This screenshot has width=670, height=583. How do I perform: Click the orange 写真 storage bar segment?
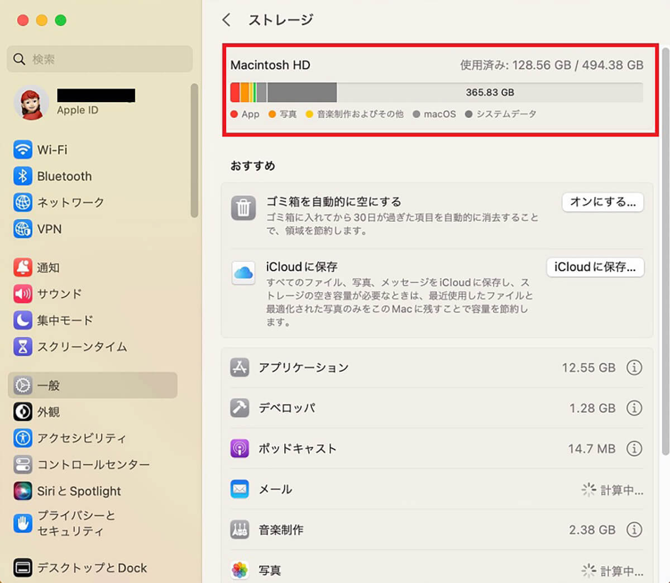point(245,92)
